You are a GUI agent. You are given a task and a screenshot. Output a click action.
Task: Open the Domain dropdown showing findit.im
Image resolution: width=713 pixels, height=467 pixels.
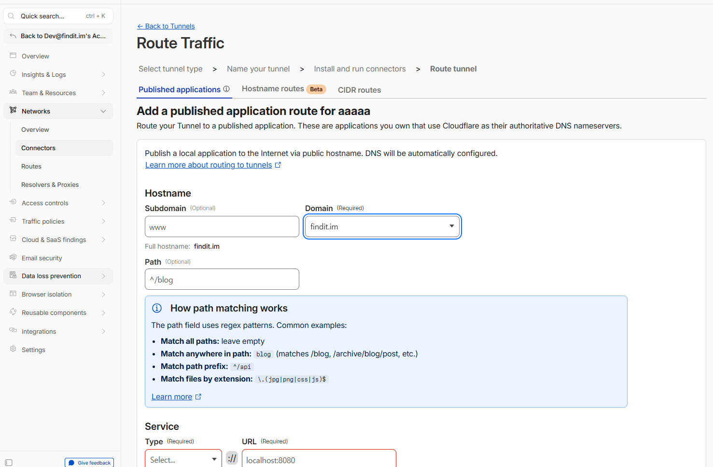(382, 226)
